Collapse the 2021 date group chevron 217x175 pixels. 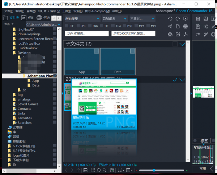pos(182,80)
